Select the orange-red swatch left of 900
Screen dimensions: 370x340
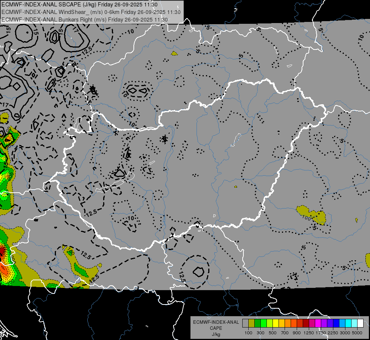(x=294, y=323)
